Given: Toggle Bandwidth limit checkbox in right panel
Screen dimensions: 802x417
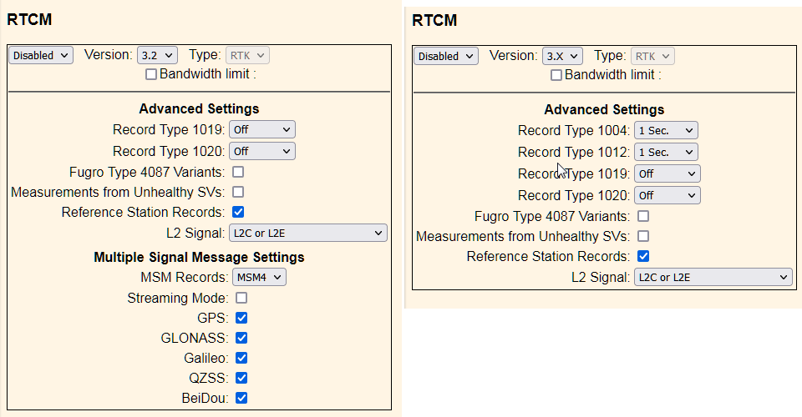Looking at the screenshot, I should 556,76.
